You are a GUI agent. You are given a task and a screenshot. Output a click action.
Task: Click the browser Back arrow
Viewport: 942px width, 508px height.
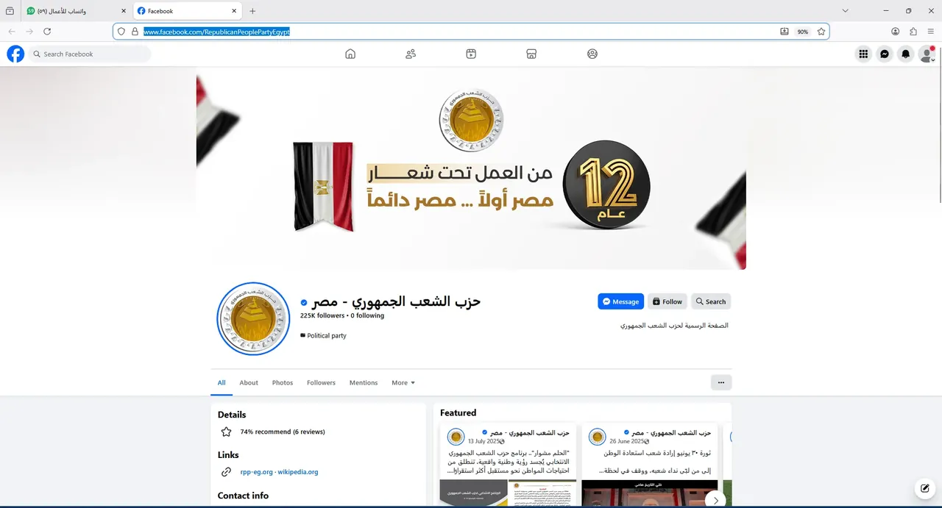[x=12, y=32]
